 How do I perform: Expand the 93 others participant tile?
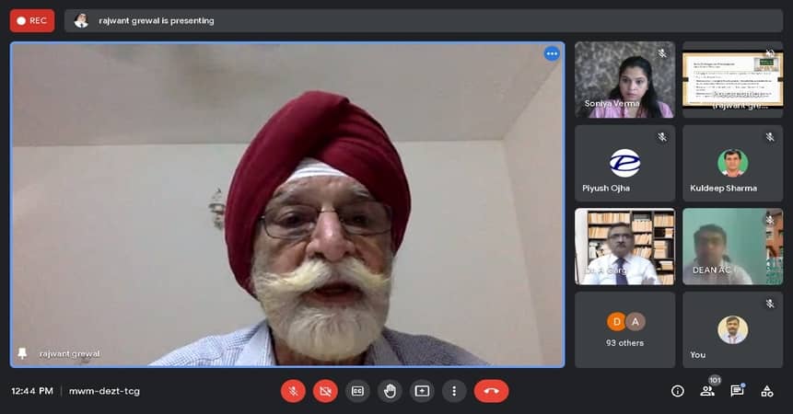click(624, 329)
